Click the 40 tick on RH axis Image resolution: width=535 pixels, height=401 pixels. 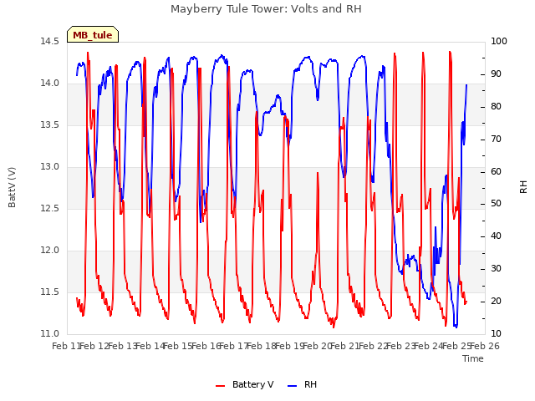(x=496, y=236)
